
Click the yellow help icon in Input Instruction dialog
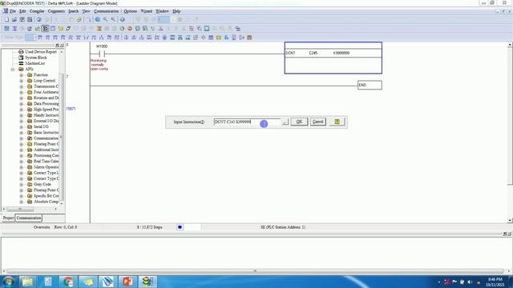pos(337,122)
